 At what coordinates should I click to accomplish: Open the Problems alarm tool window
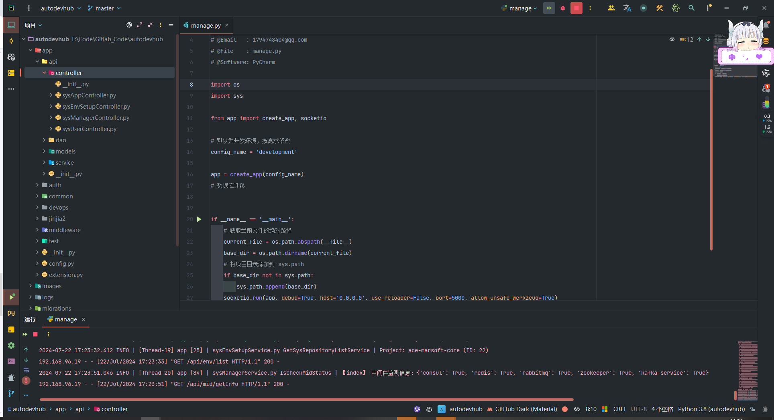point(11,378)
